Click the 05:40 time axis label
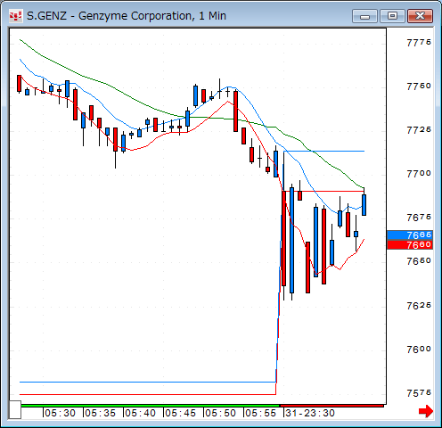The width and height of the screenshot is (442, 428). [140, 413]
